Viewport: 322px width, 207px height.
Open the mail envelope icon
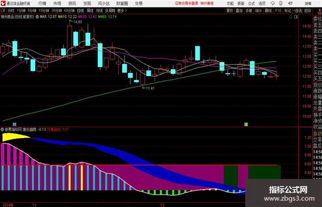tap(290, 3)
